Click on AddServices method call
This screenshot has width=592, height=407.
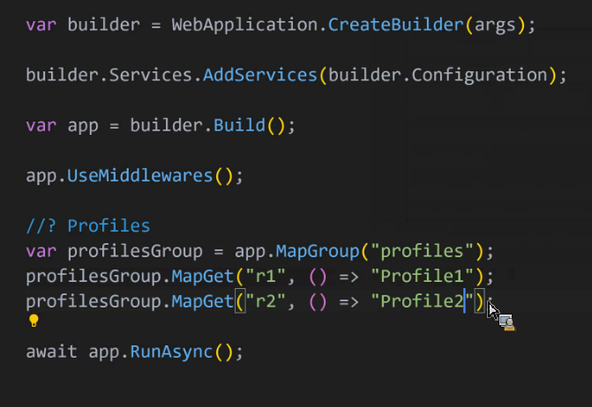coord(259,75)
